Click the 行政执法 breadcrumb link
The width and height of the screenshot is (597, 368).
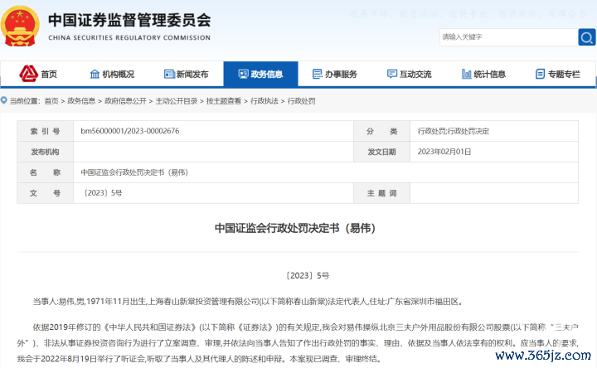[x=265, y=101]
